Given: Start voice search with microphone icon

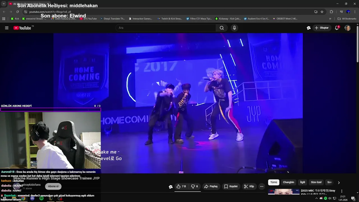Looking at the screenshot, I should click(x=234, y=28).
